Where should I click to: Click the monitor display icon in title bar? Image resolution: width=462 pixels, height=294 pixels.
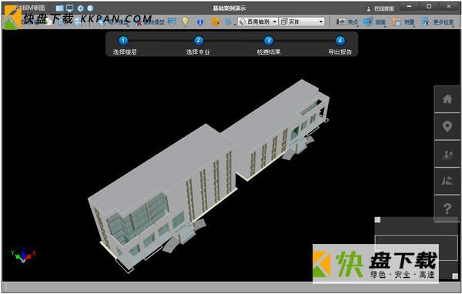pyautogui.click(x=70, y=8)
